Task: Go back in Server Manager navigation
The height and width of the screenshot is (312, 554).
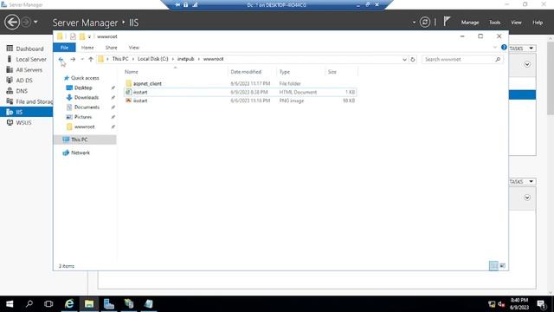Action: 11,23
